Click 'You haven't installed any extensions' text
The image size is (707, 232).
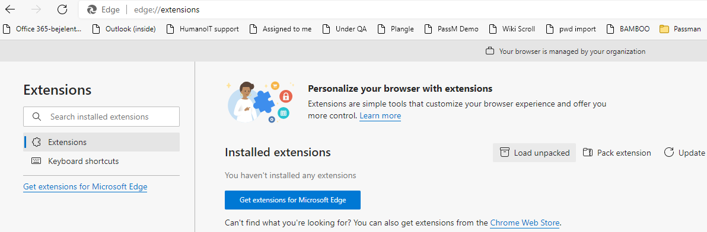point(291,175)
